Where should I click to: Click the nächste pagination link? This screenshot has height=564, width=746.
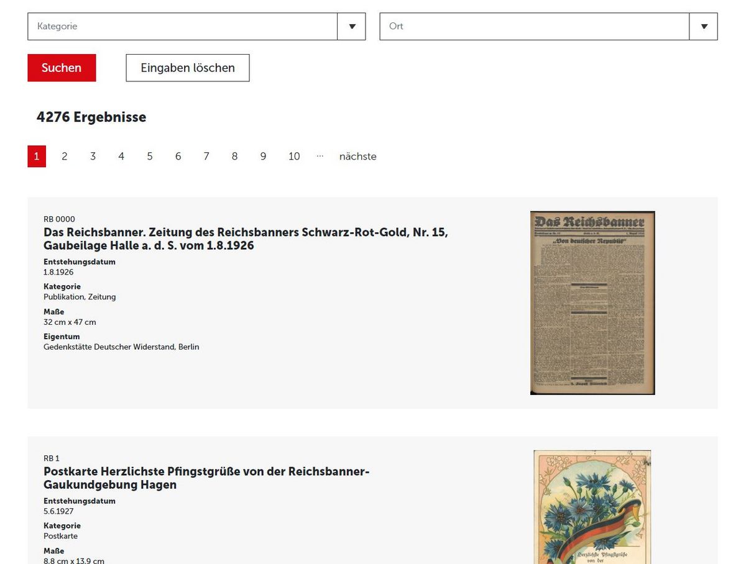tap(358, 157)
